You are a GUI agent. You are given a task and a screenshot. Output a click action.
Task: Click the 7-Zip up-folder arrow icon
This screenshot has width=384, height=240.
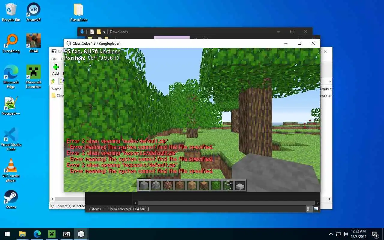point(53,81)
